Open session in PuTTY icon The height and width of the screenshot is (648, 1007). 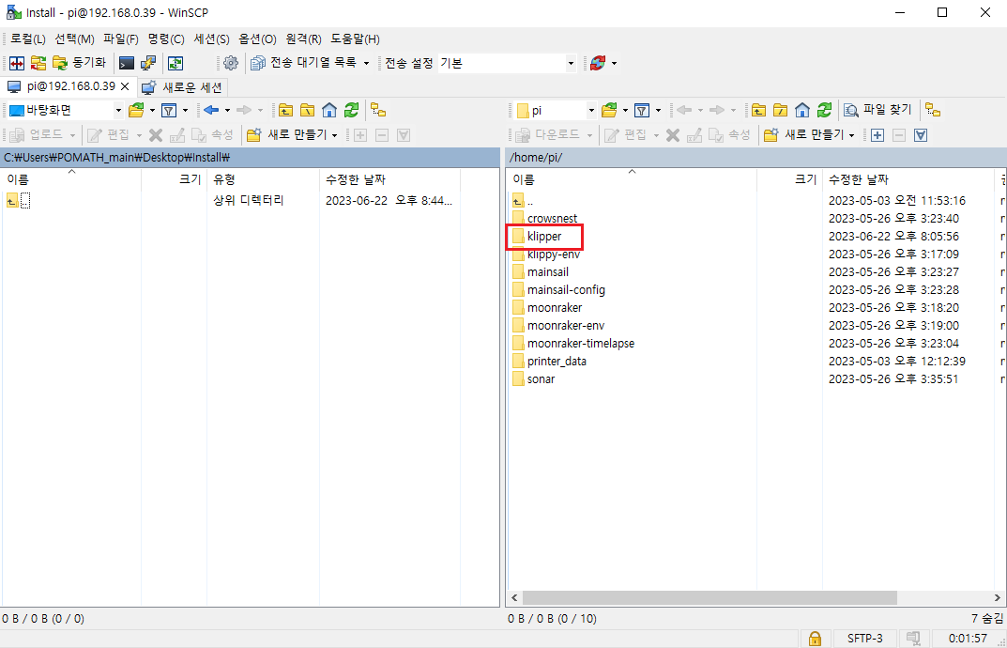(x=148, y=63)
